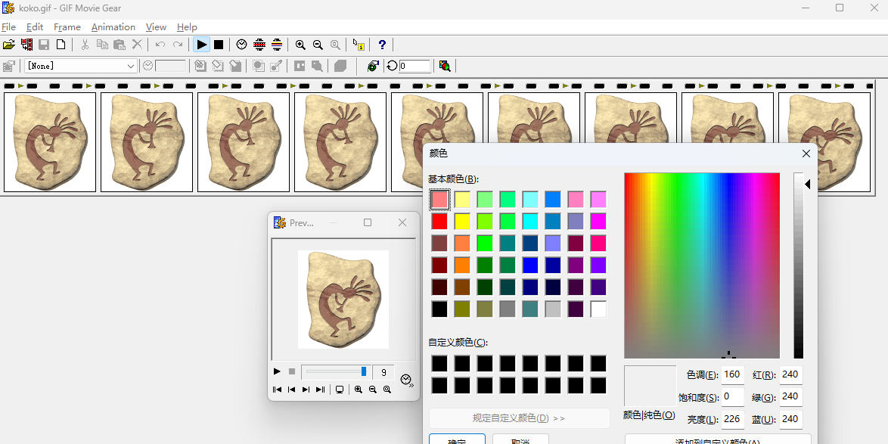This screenshot has width=888, height=444.
Task: Click the Zoom Out magnifier in main toolbar
Action: [318, 45]
